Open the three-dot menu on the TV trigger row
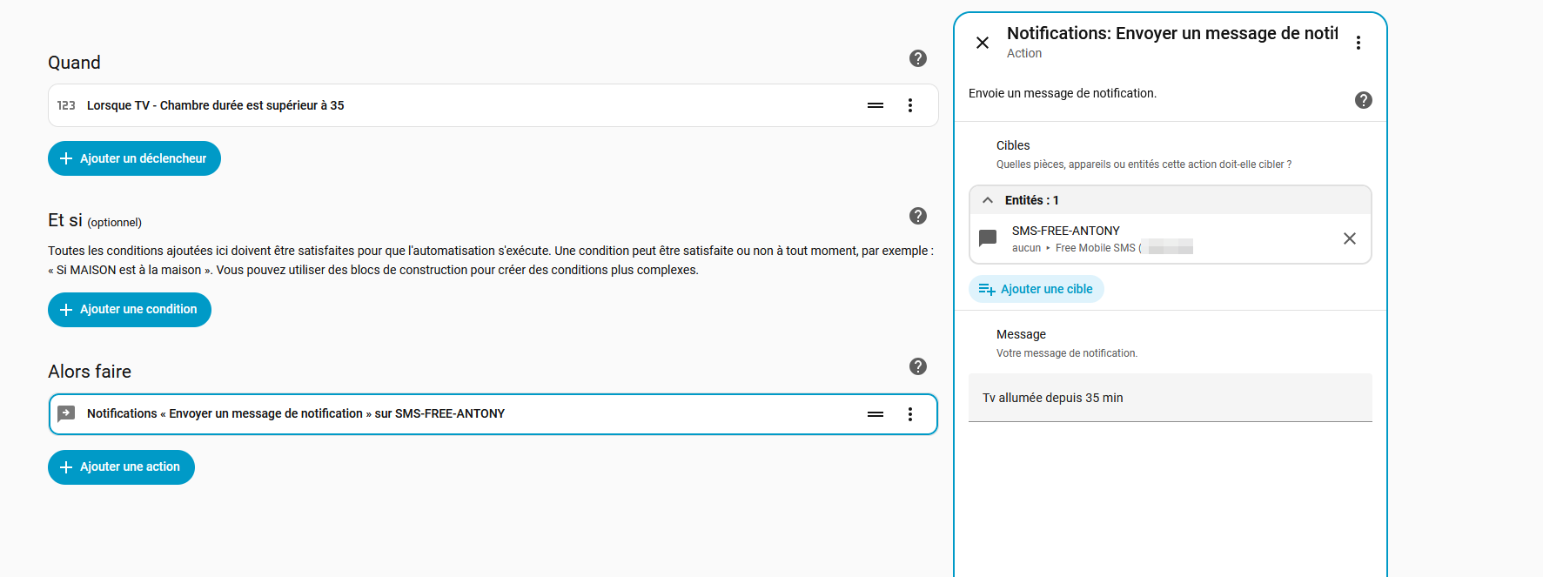 coord(909,105)
